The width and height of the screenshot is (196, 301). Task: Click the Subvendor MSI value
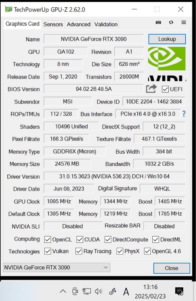(x=68, y=101)
